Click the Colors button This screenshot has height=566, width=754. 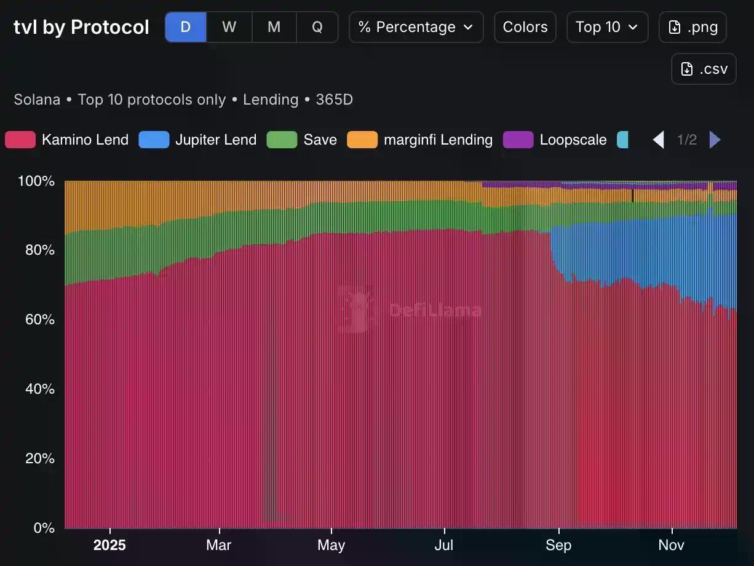click(525, 27)
